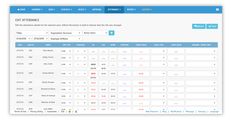Viewport: 232px width, 121px height.
Task: Click the OVERTIME column header
Action: click(x=124, y=45)
